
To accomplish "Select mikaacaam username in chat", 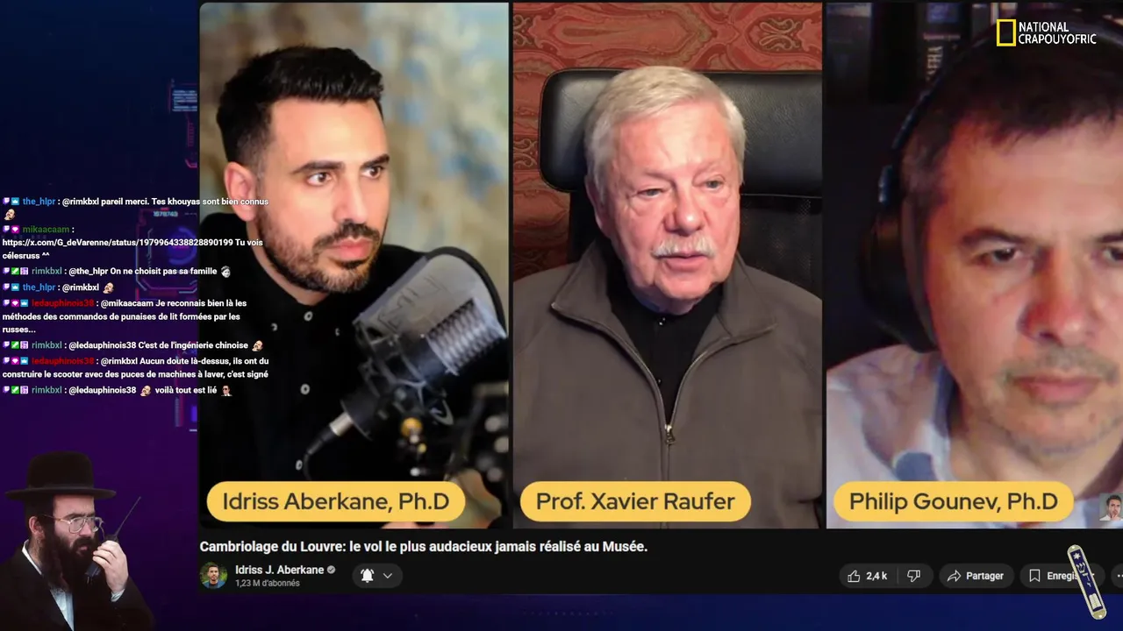I will pos(46,230).
